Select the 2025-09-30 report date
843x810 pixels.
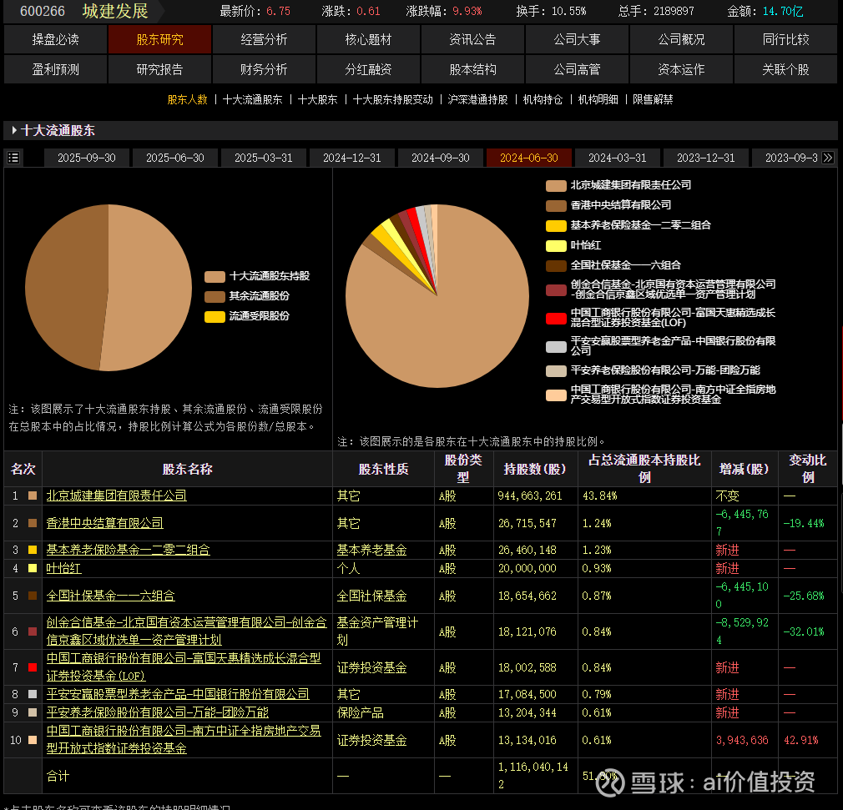[x=87, y=158]
